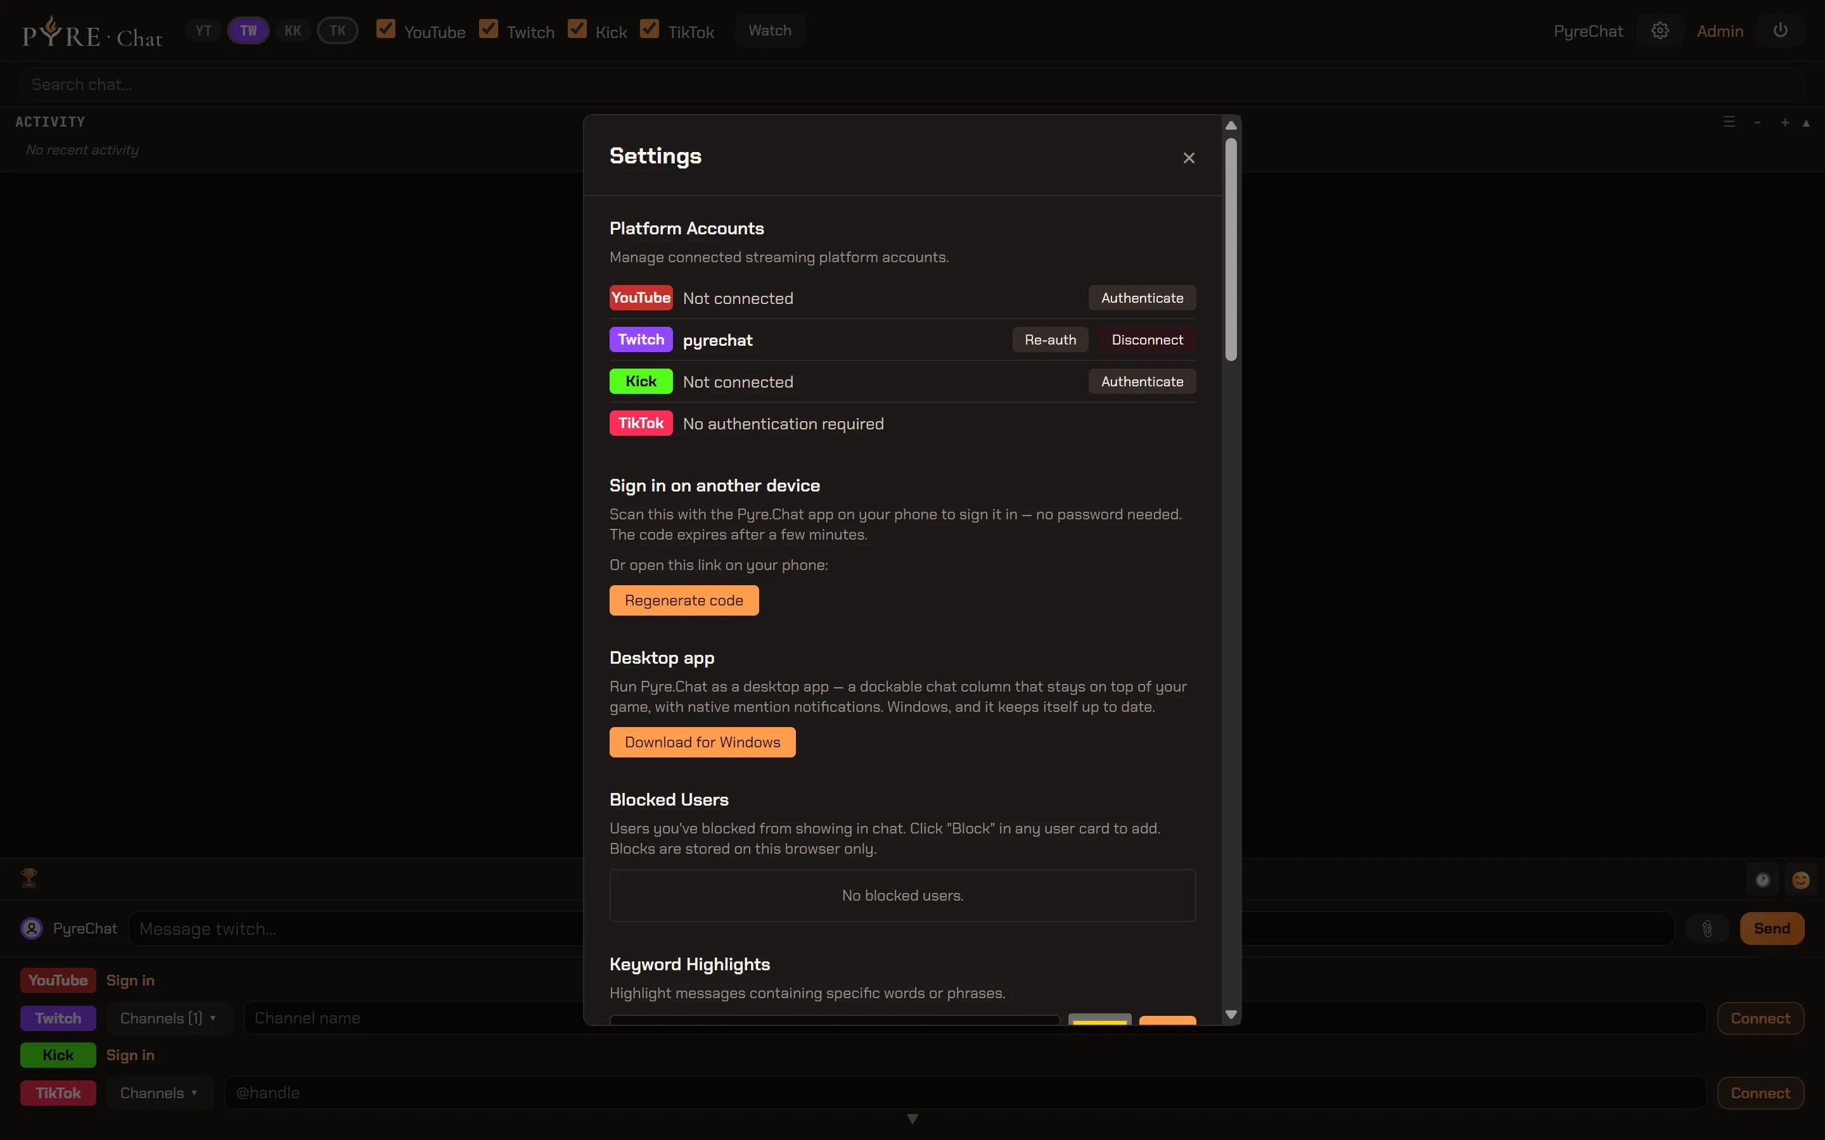Image resolution: width=1825 pixels, height=1140 pixels.
Task: Click the No blocked users box
Action: click(902, 896)
